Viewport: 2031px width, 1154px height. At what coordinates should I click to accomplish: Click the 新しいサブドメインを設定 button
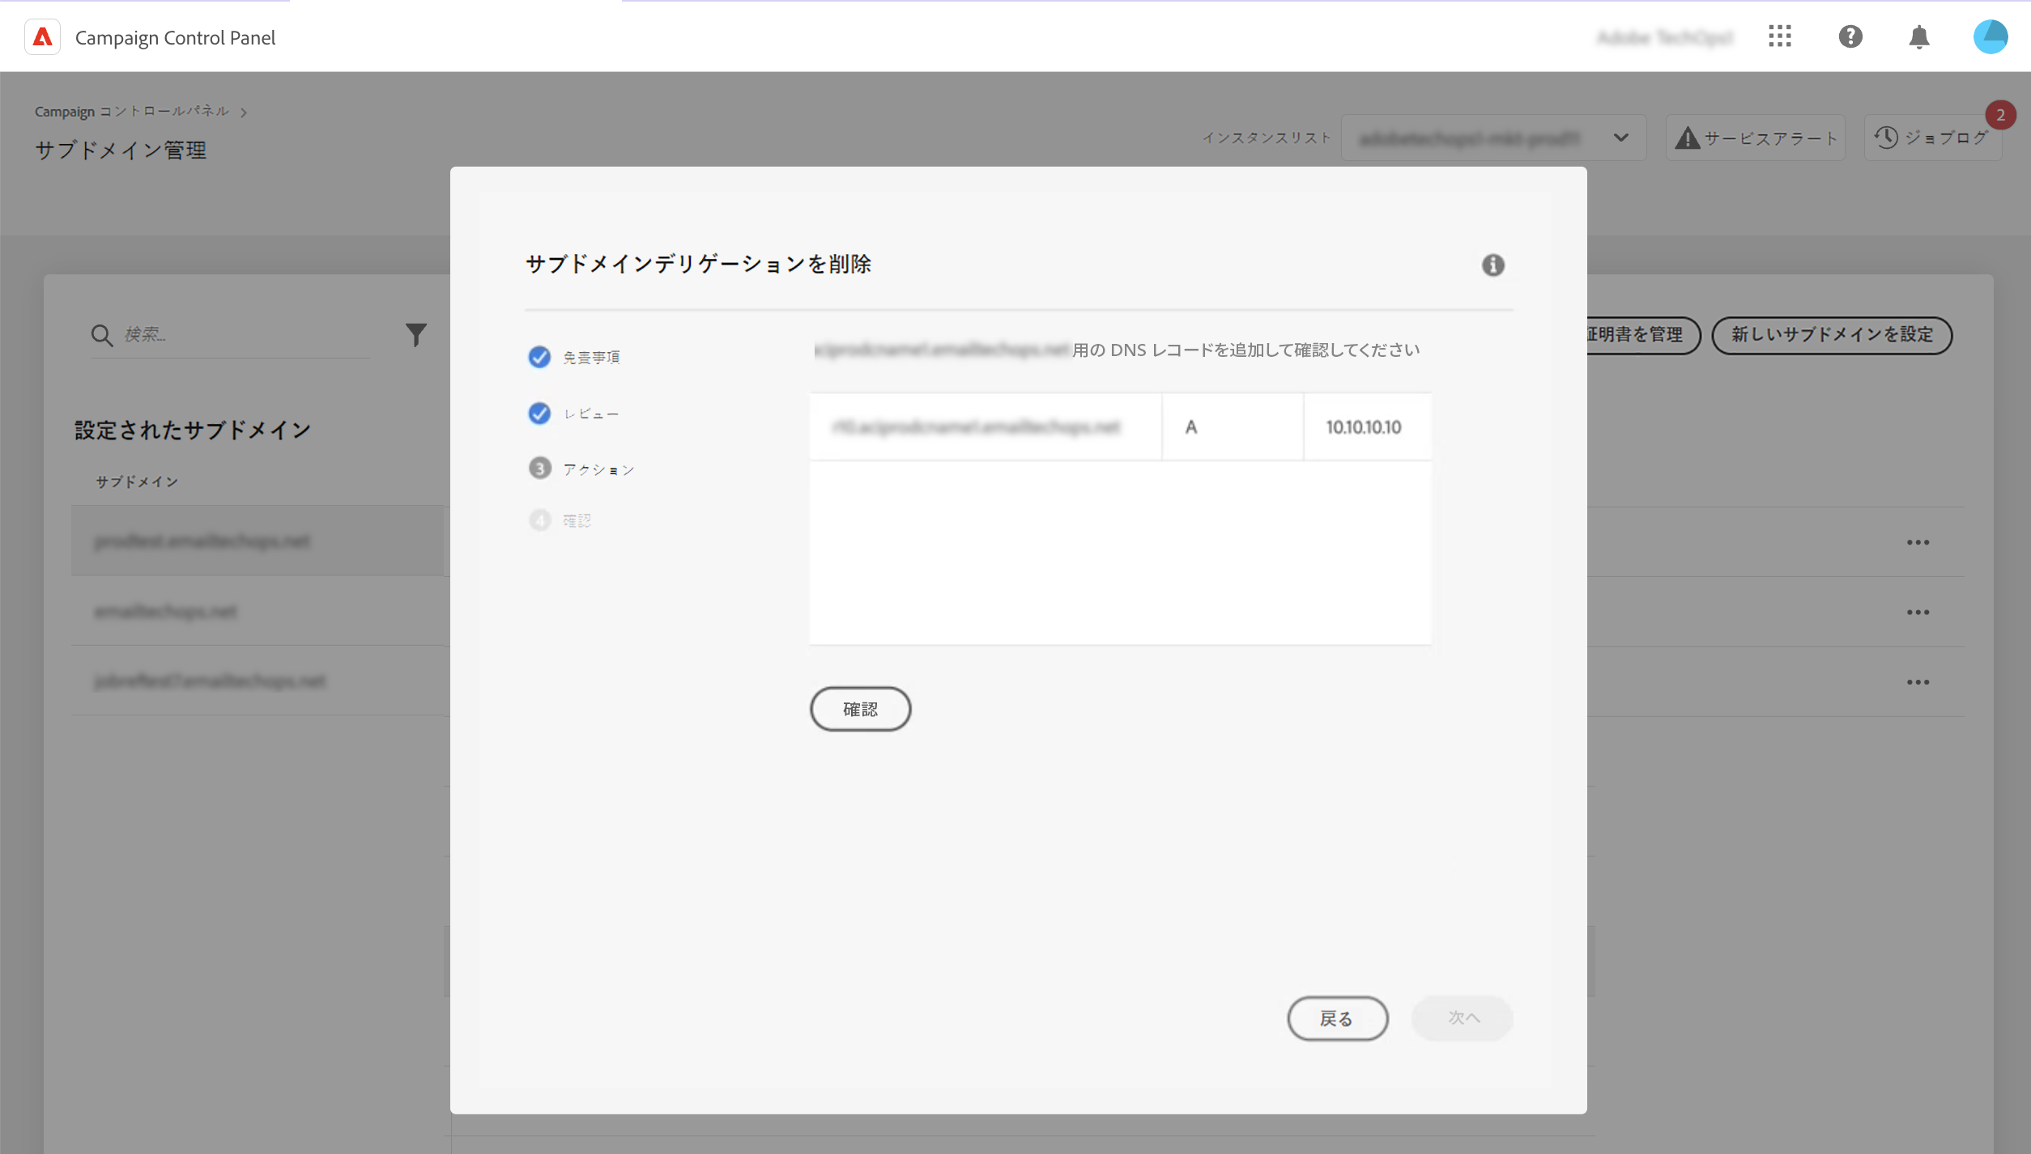coord(1831,335)
